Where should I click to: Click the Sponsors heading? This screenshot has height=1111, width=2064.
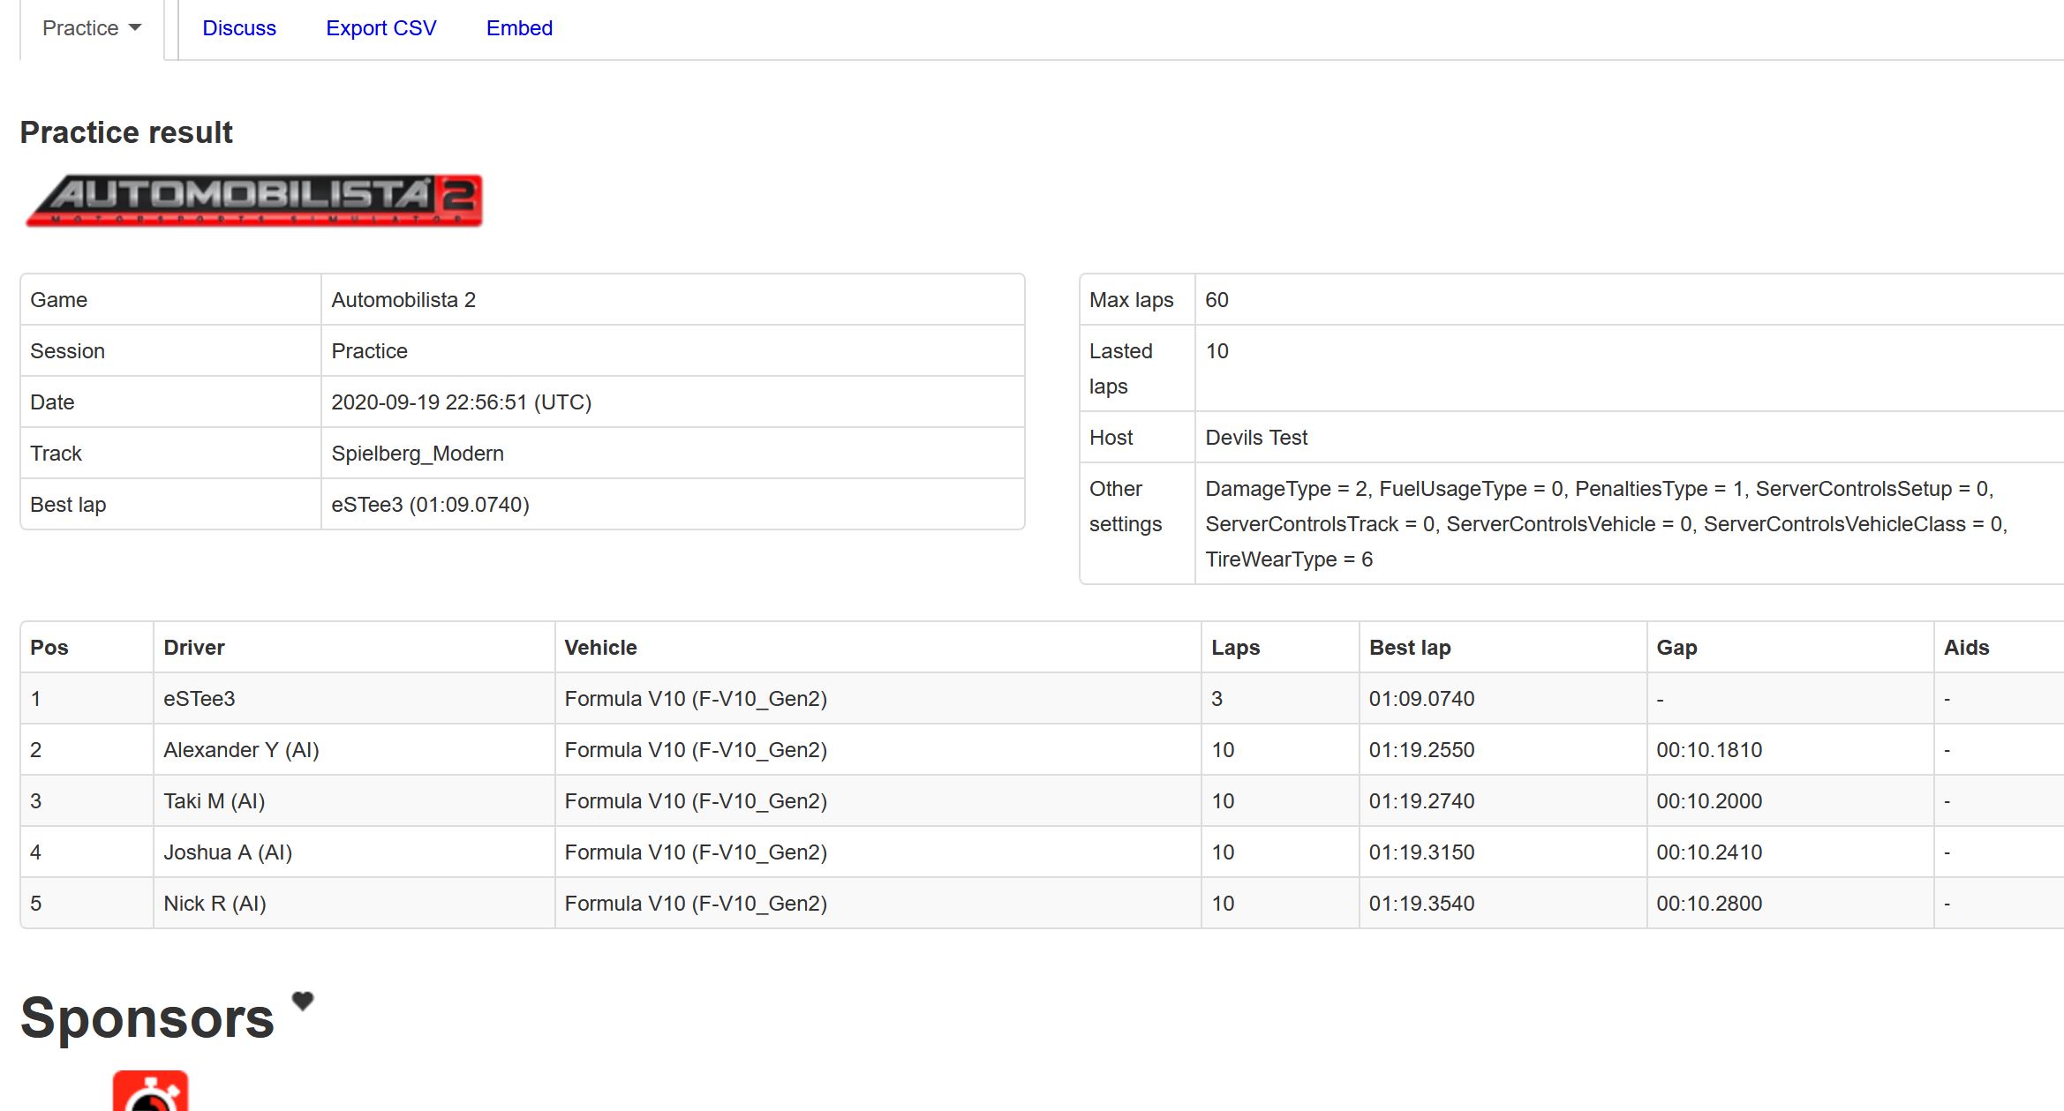pyautogui.click(x=147, y=1018)
